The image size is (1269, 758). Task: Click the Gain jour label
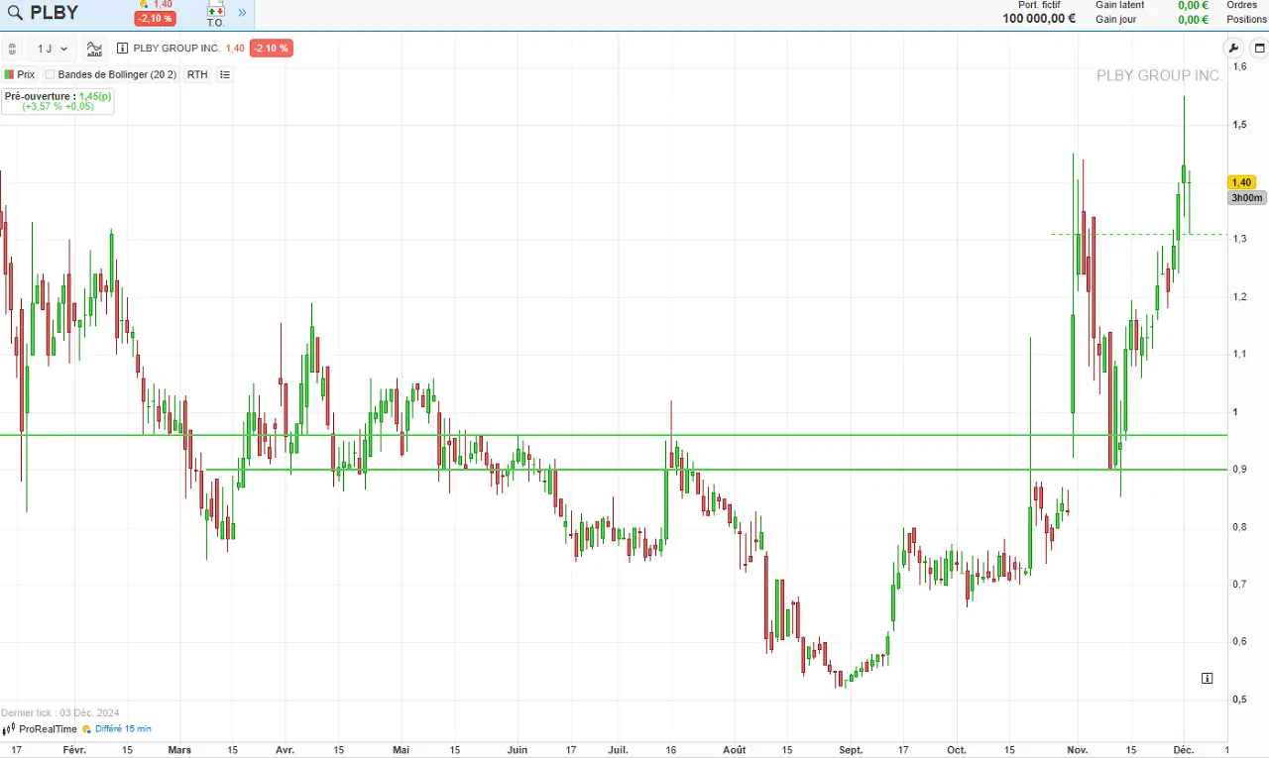1116,20
